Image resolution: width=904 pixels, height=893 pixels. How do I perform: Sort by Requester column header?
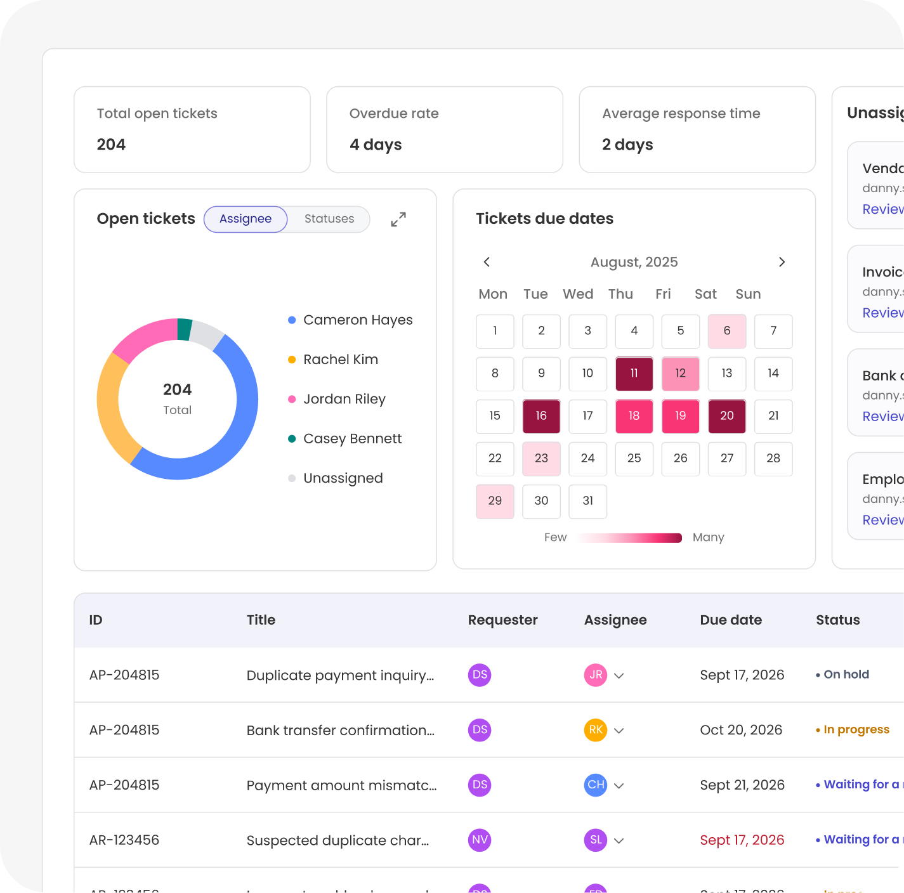coord(503,620)
